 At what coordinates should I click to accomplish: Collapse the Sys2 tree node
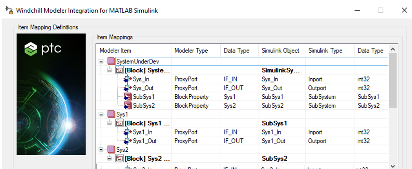pyautogui.click(x=101, y=150)
